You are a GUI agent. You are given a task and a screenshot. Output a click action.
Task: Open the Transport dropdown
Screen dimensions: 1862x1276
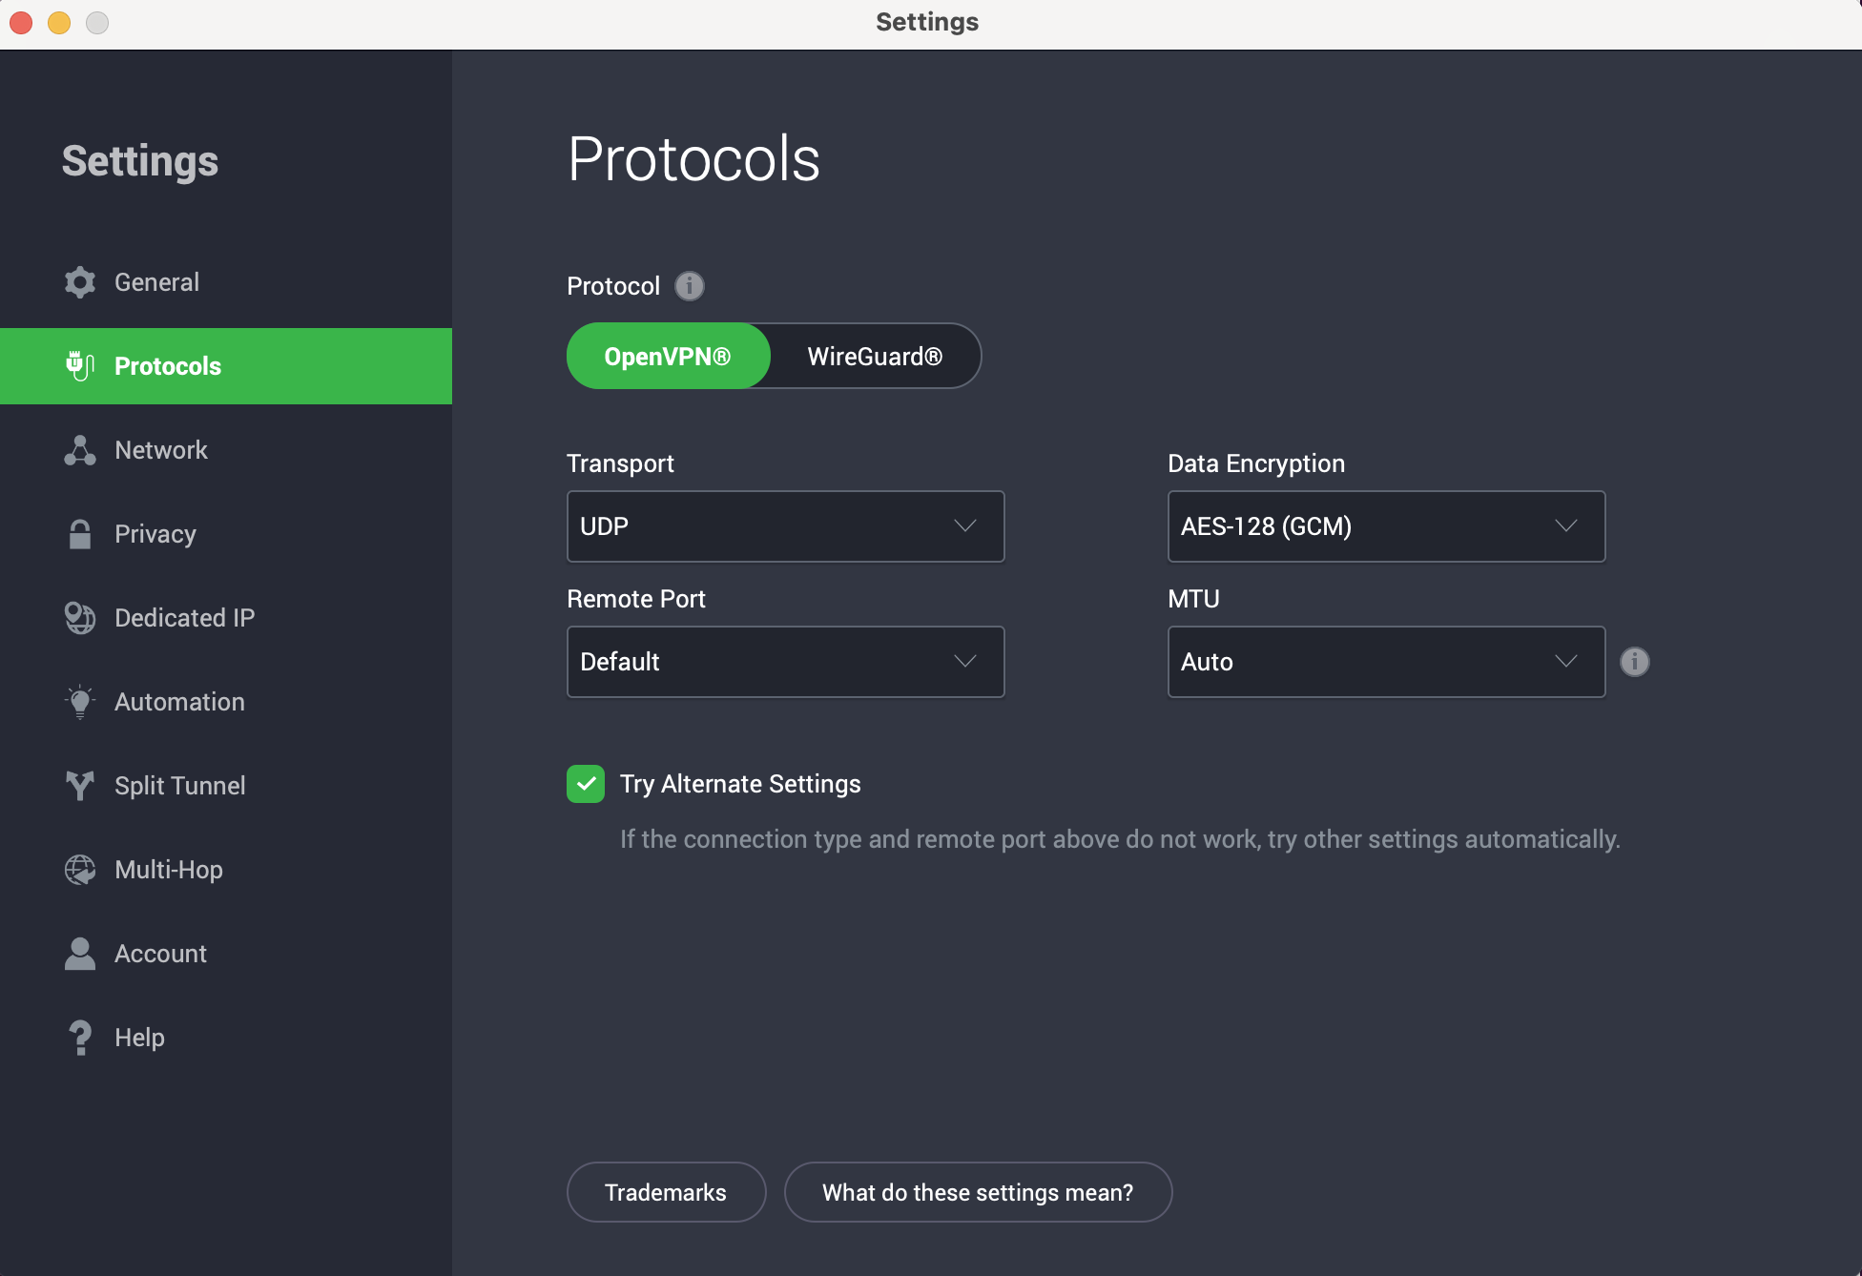click(785, 525)
